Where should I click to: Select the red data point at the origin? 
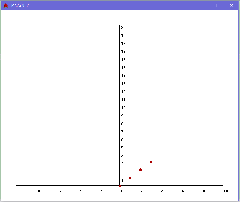[120, 186]
